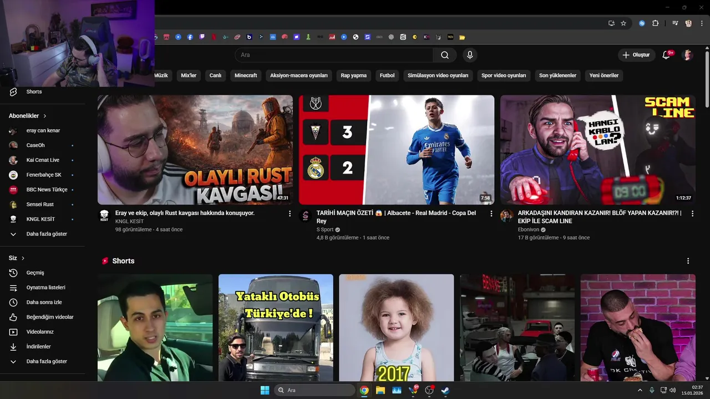Open Daha sonra izle in sidebar
Screen dimensions: 710x399
tap(43, 303)
